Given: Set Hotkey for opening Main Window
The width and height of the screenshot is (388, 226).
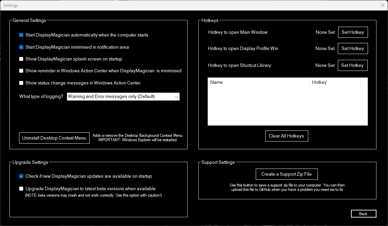Looking at the screenshot, I should [x=353, y=32].
